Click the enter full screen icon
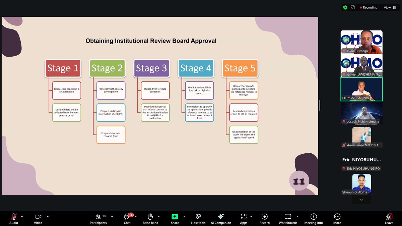This screenshot has height=226, width=402. pyautogui.click(x=353, y=7)
